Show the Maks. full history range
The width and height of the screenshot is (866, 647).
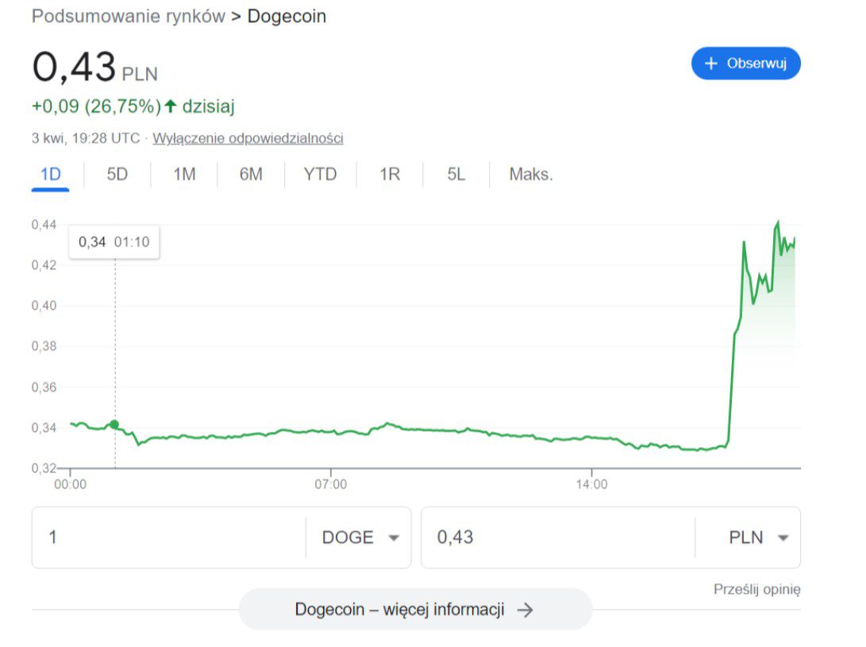531,175
